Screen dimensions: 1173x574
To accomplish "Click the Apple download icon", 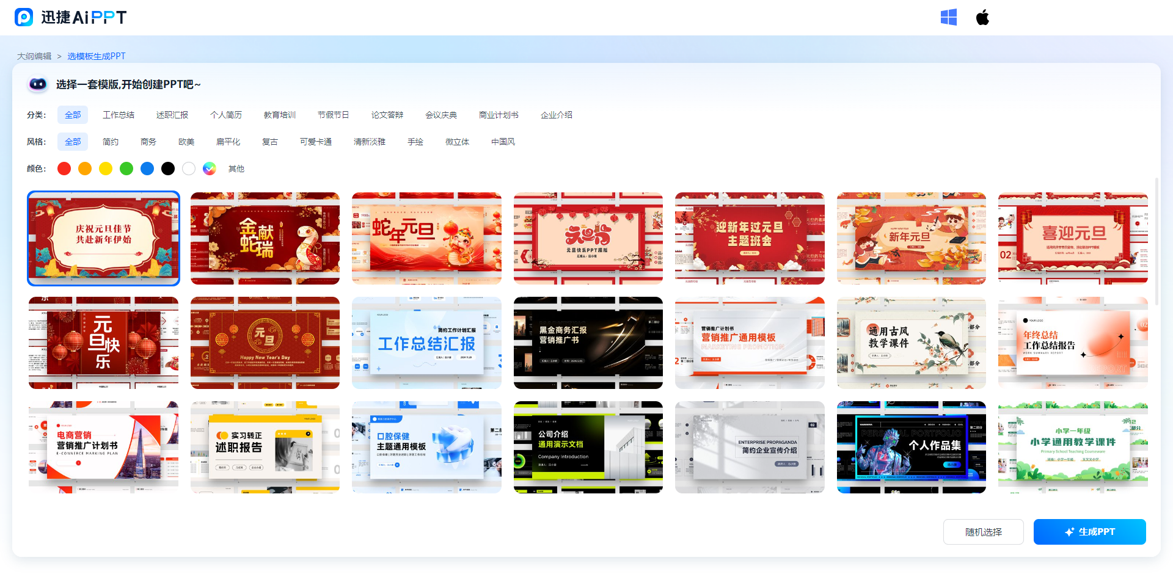I will click(982, 17).
